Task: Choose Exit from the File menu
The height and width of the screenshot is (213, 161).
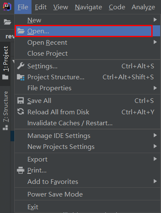Action: (87, 207)
